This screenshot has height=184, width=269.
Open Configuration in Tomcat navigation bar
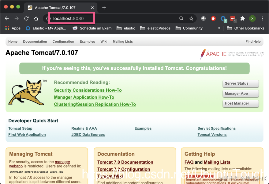pos(63,41)
